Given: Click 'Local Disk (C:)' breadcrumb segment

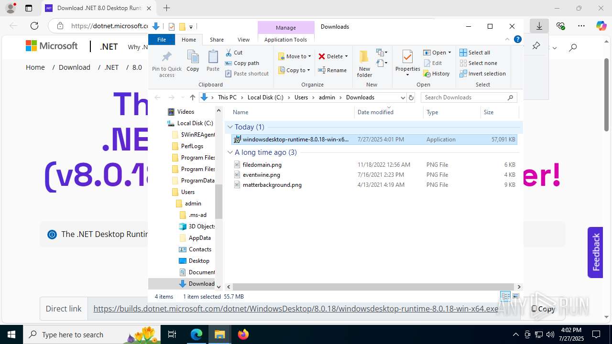Looking at the screenshot, I should [x=265, y=97].
